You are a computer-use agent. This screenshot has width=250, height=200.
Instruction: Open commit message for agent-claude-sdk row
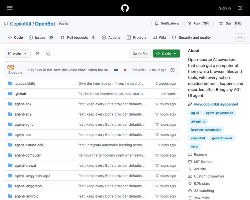[x=111, y=145]
